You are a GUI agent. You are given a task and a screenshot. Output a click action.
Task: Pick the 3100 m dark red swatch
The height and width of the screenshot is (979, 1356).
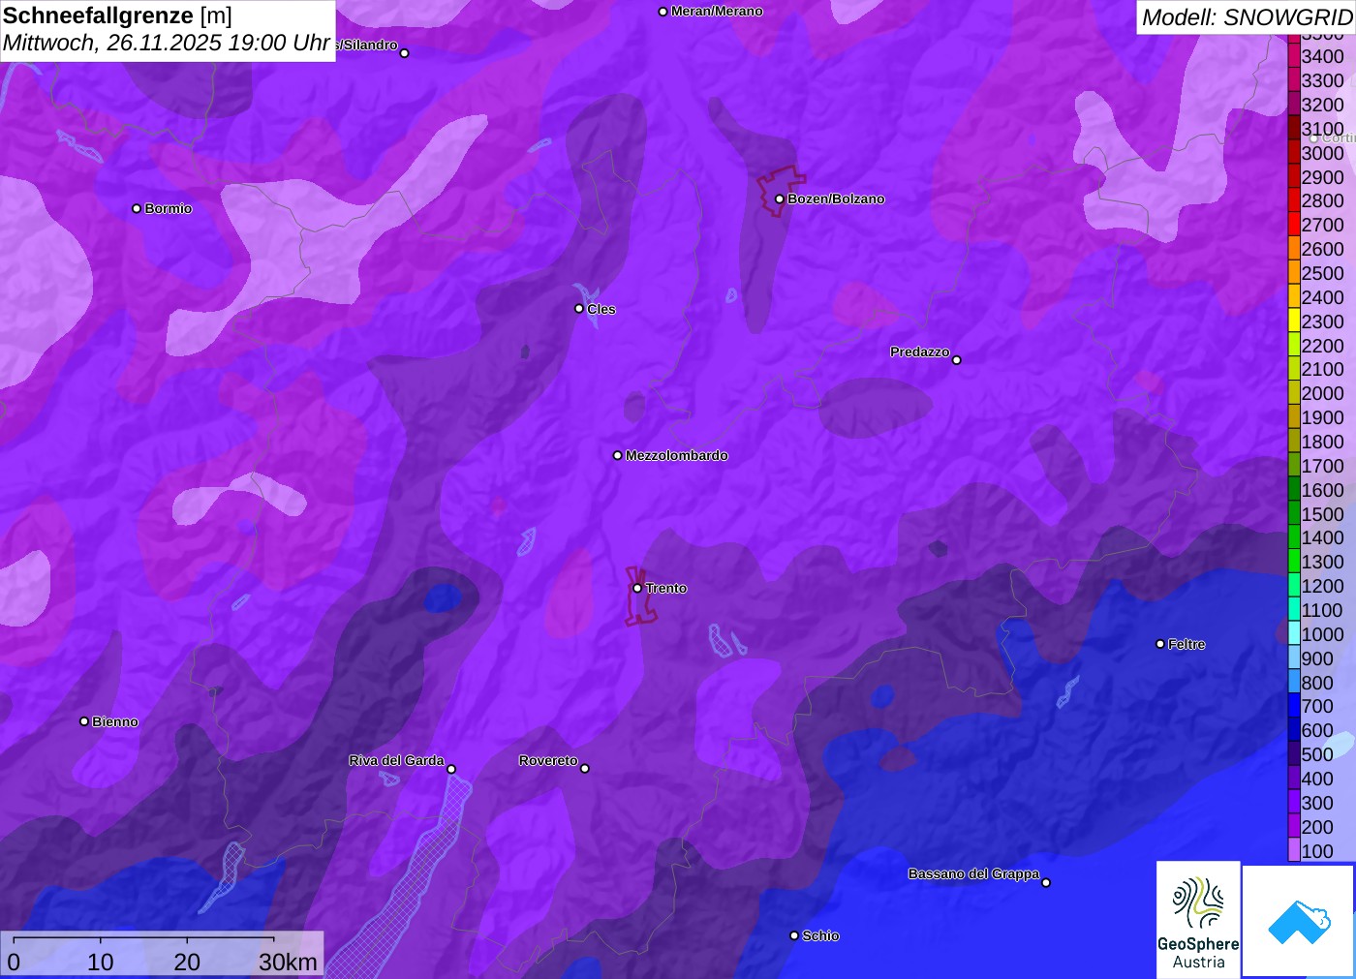coord(1294,129)
